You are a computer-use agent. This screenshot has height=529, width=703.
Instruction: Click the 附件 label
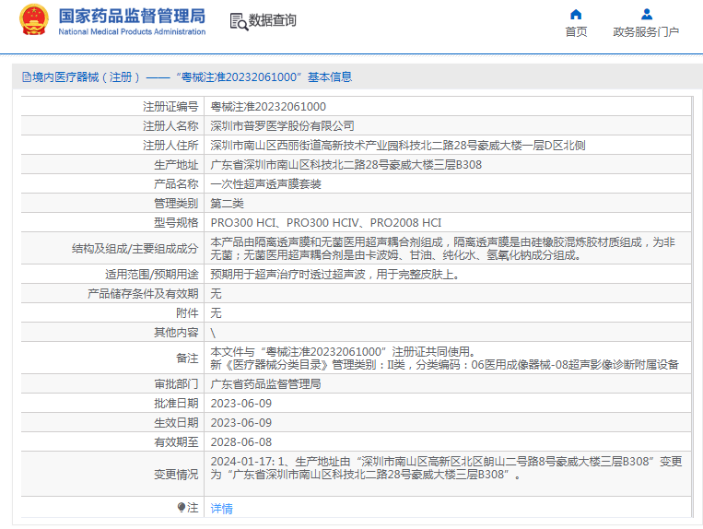coord(187,312)
